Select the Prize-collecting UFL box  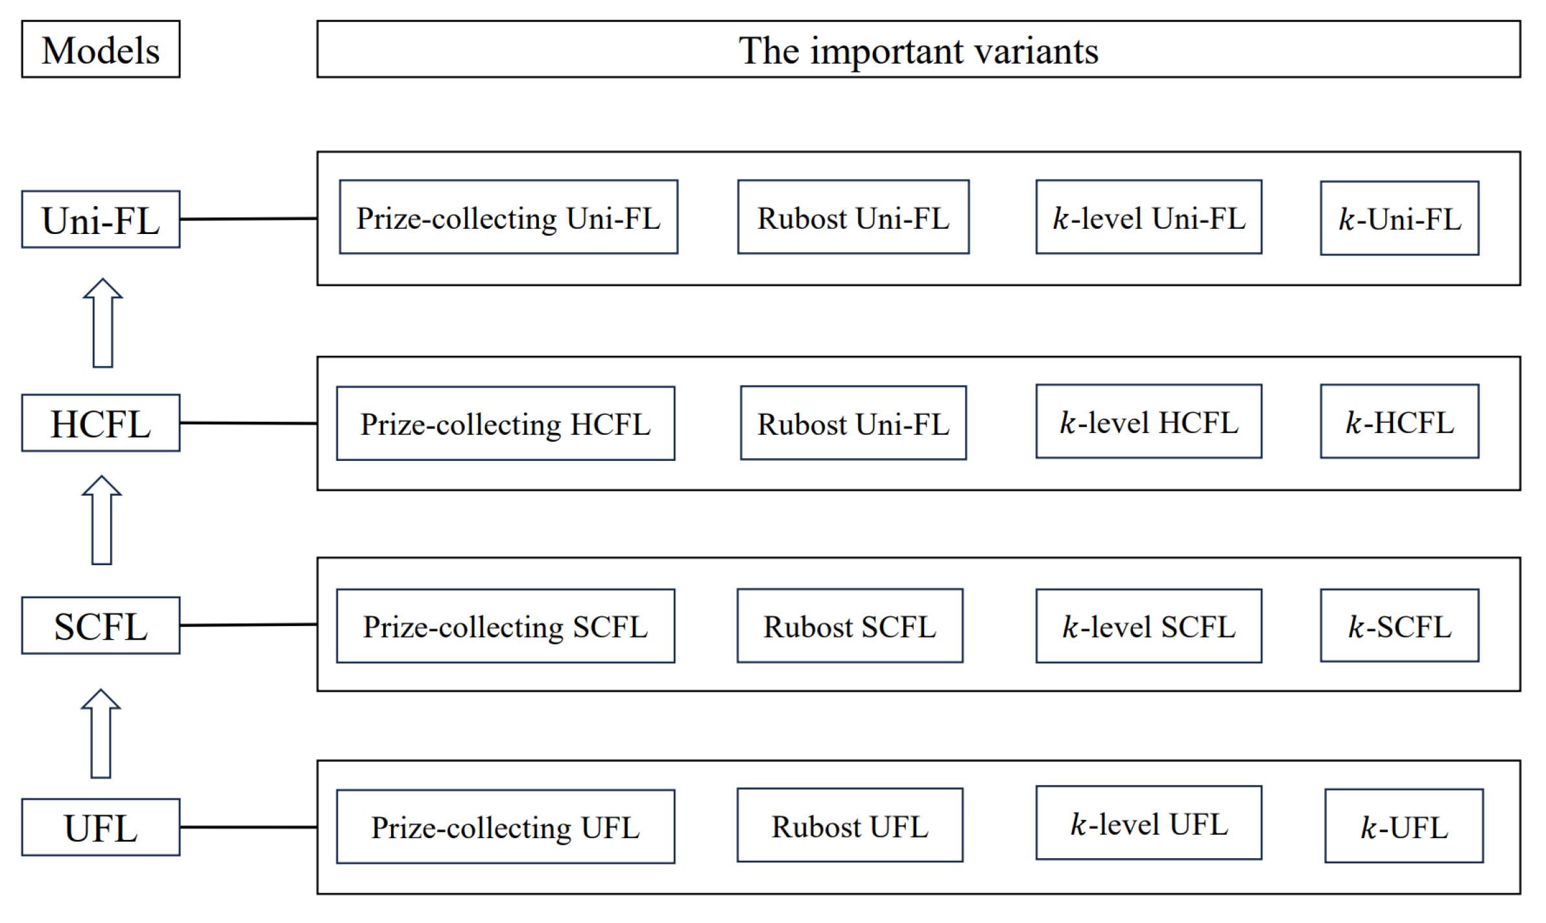coord(505,826)
